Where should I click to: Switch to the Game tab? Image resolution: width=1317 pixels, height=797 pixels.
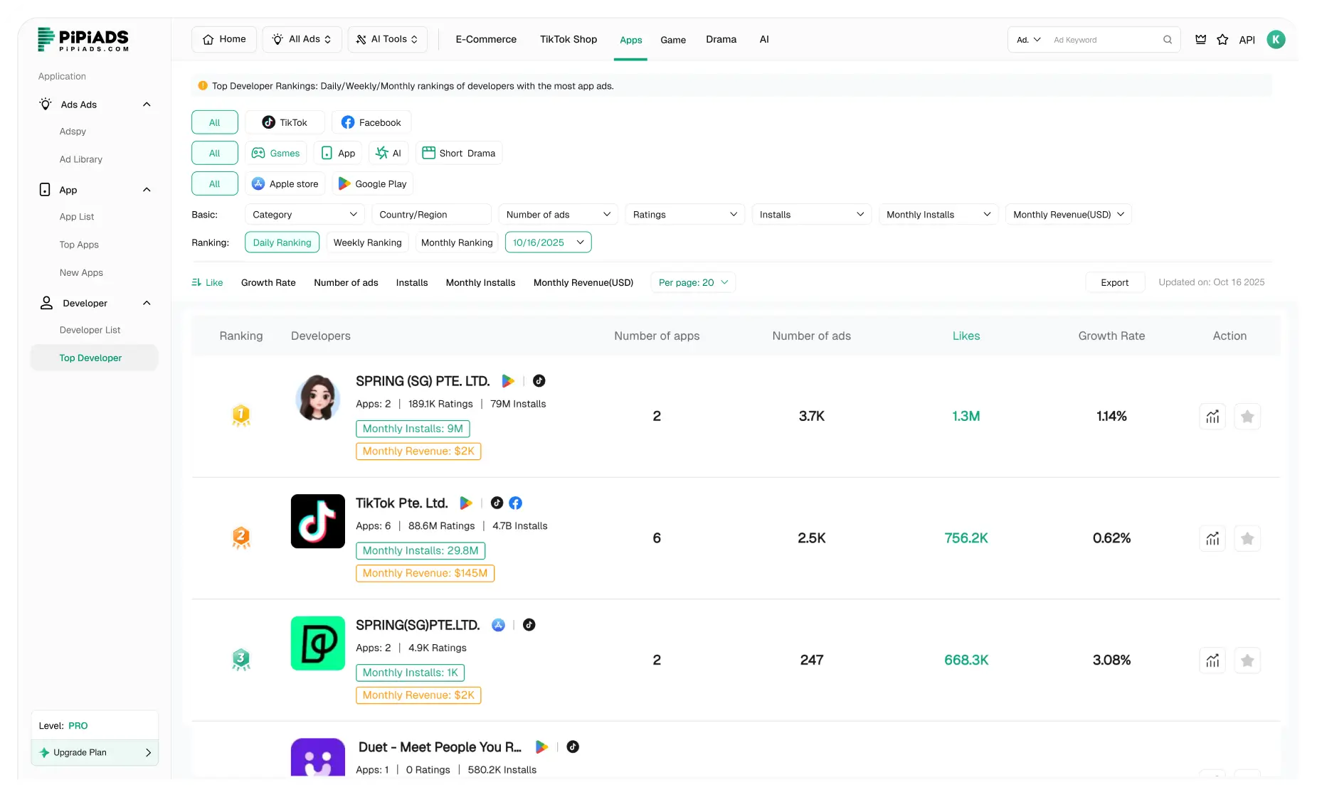[x=673, y=40]
